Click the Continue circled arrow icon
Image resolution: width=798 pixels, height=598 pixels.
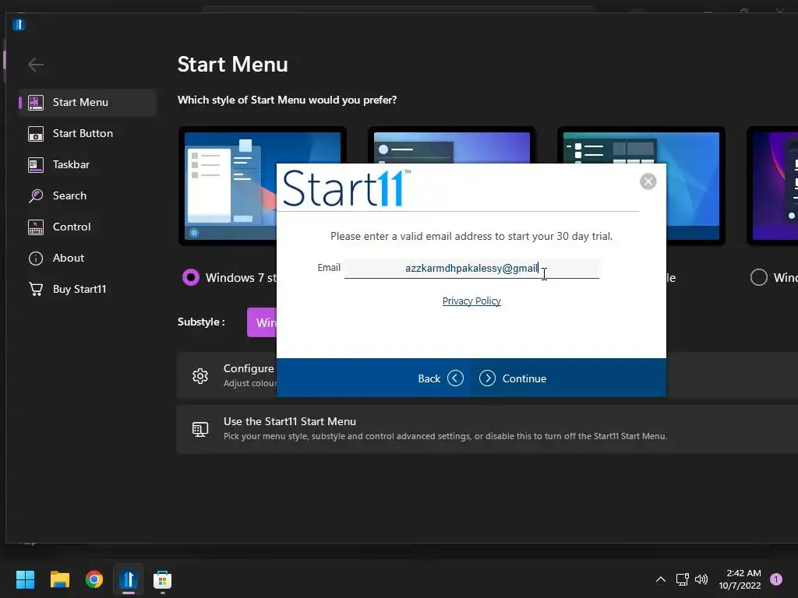pyautogui.click(x=487, y=378)
